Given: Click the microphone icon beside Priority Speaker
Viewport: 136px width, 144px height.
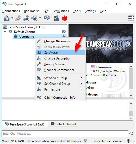Looking at the screenshot, I should click(39, 64).
